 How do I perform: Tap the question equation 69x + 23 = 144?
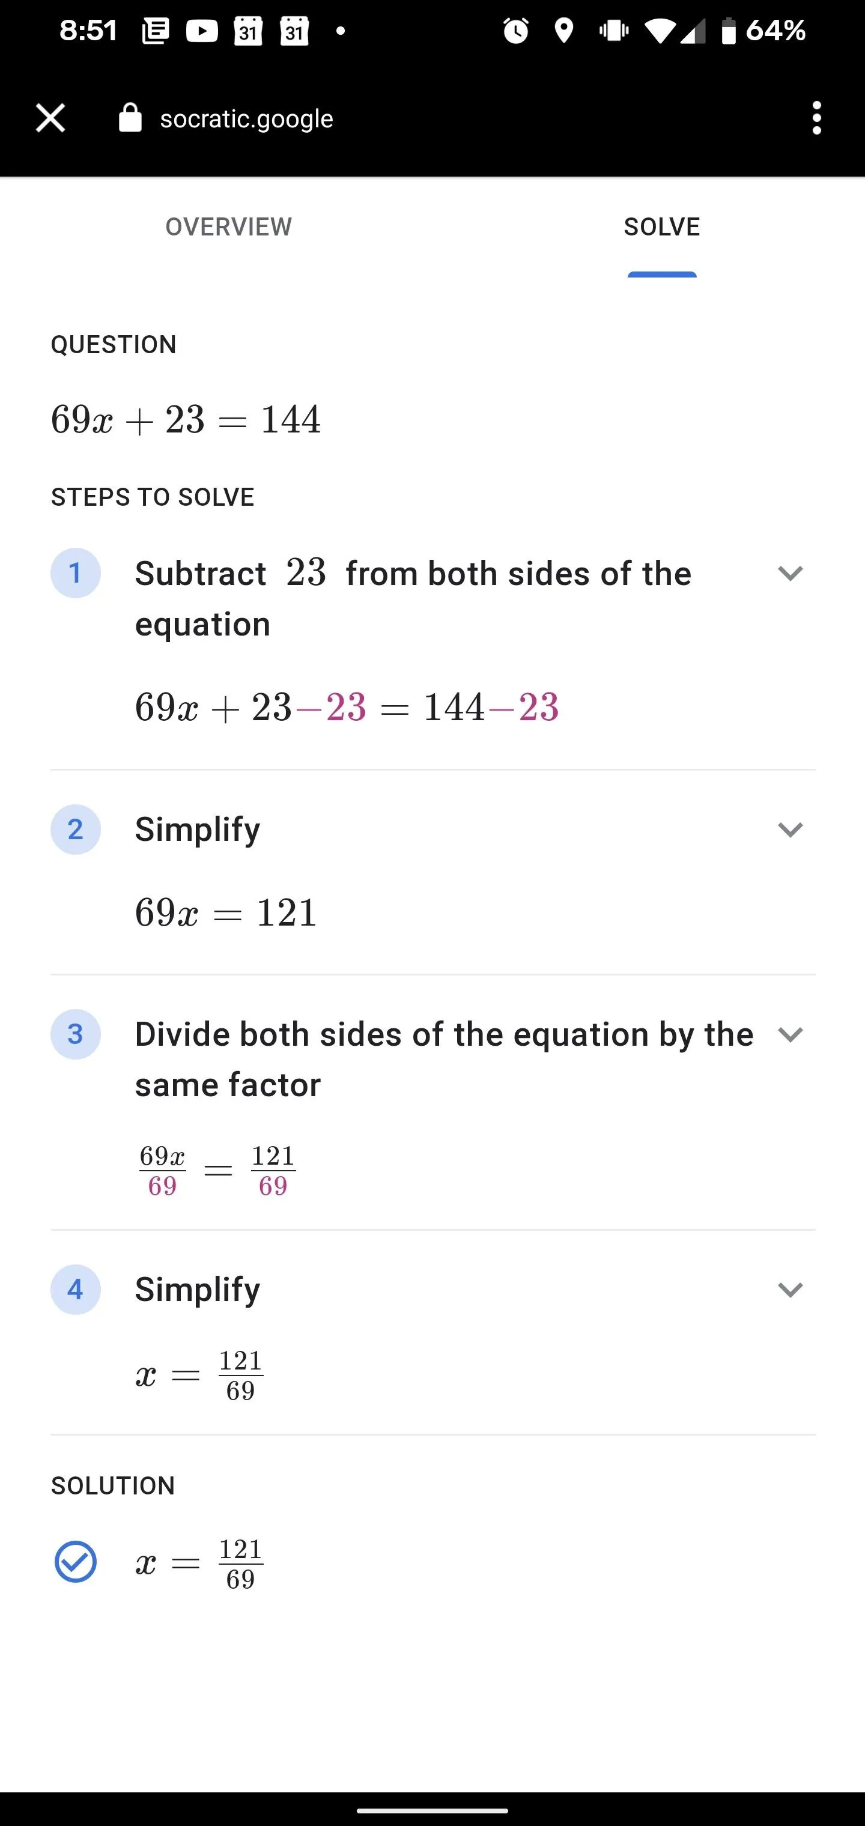[x=186, y=420]
